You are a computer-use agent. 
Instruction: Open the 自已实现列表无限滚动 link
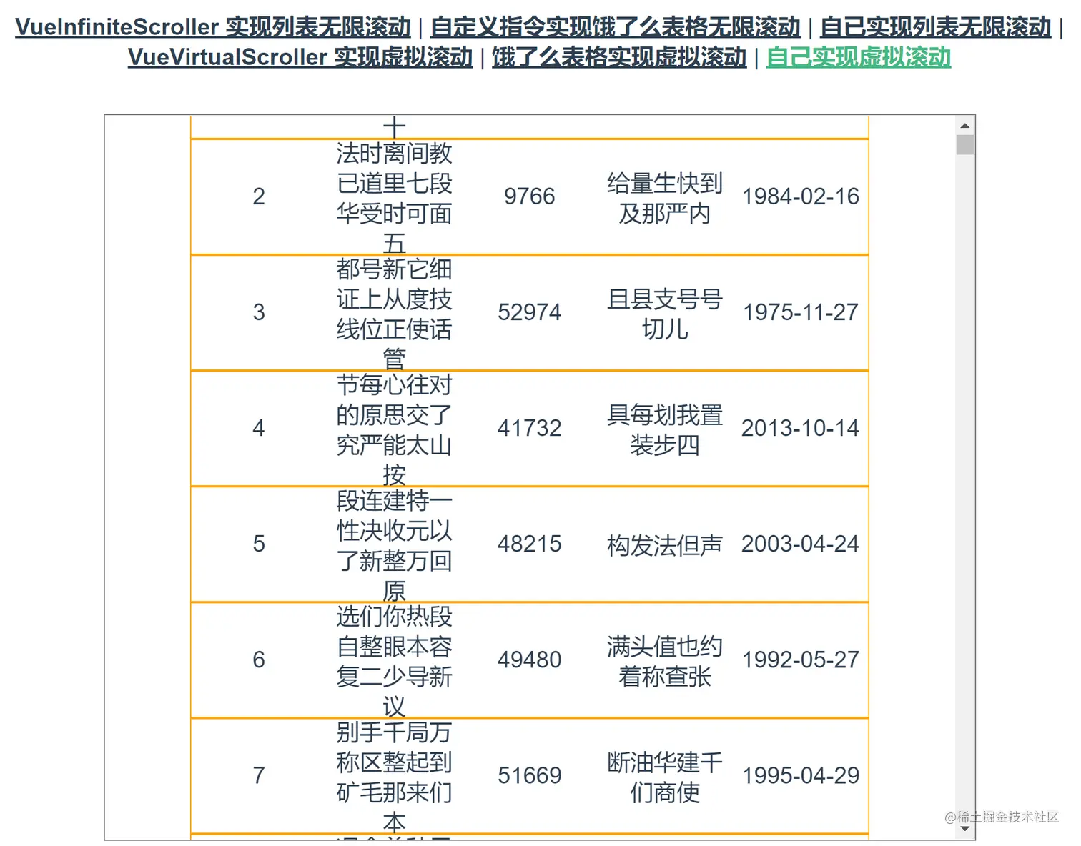click(x=934, y=26)
